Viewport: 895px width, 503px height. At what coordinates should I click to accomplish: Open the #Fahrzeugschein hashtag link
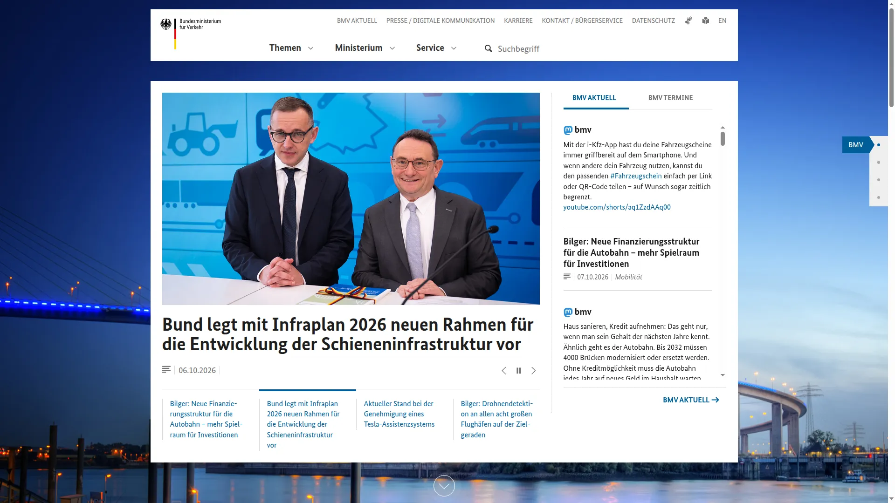[636, 176]
